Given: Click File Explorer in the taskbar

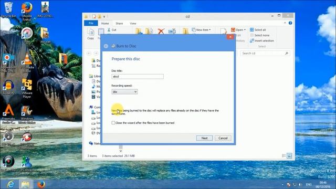Looking at the screenshot, I should click(25, 184).
